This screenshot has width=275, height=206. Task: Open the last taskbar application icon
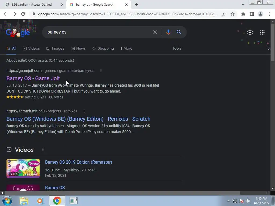click(74, 201)
